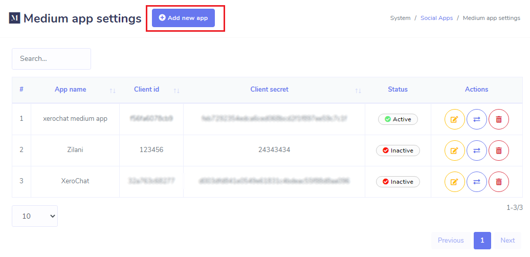Click the Inactive status badge for Zilani
The width and height of the screenshot is (530, 257).
[398, 151]
